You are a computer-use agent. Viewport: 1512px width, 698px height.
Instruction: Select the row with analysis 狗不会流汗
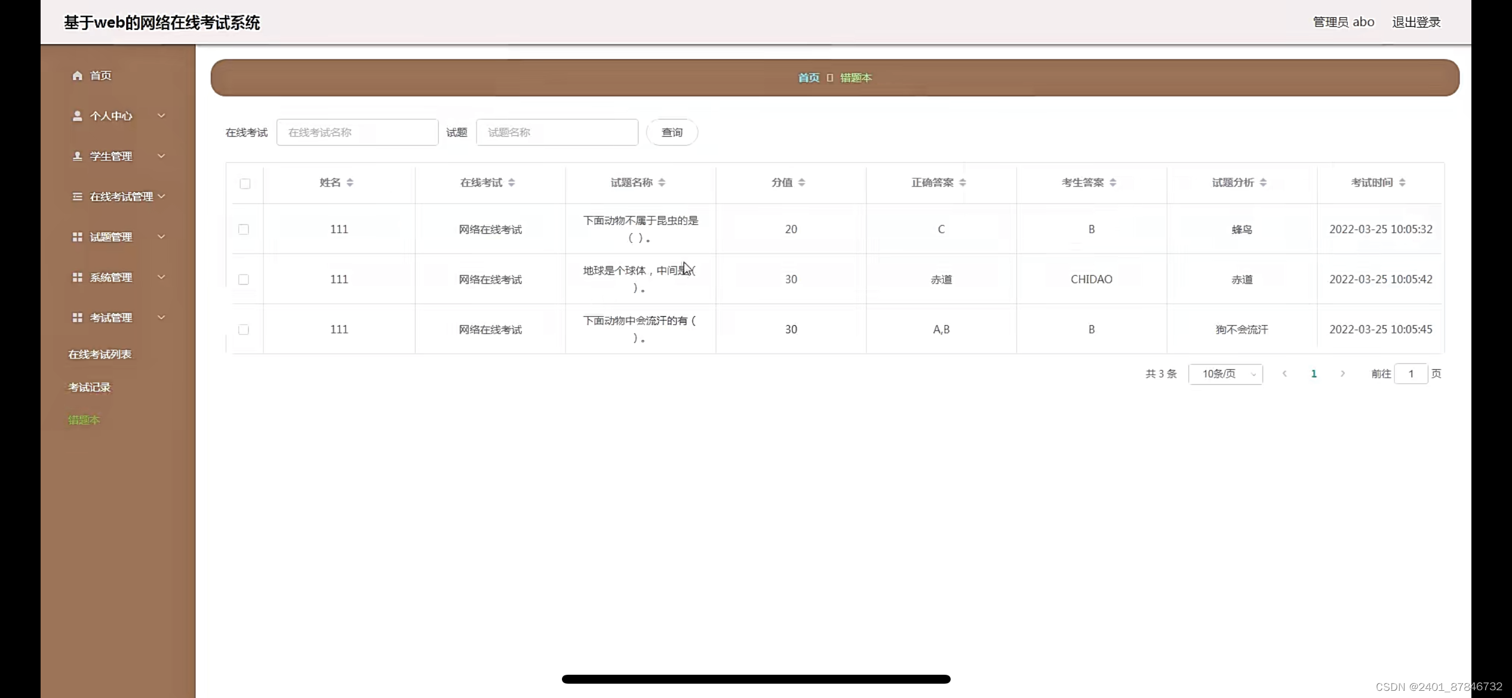244,329
